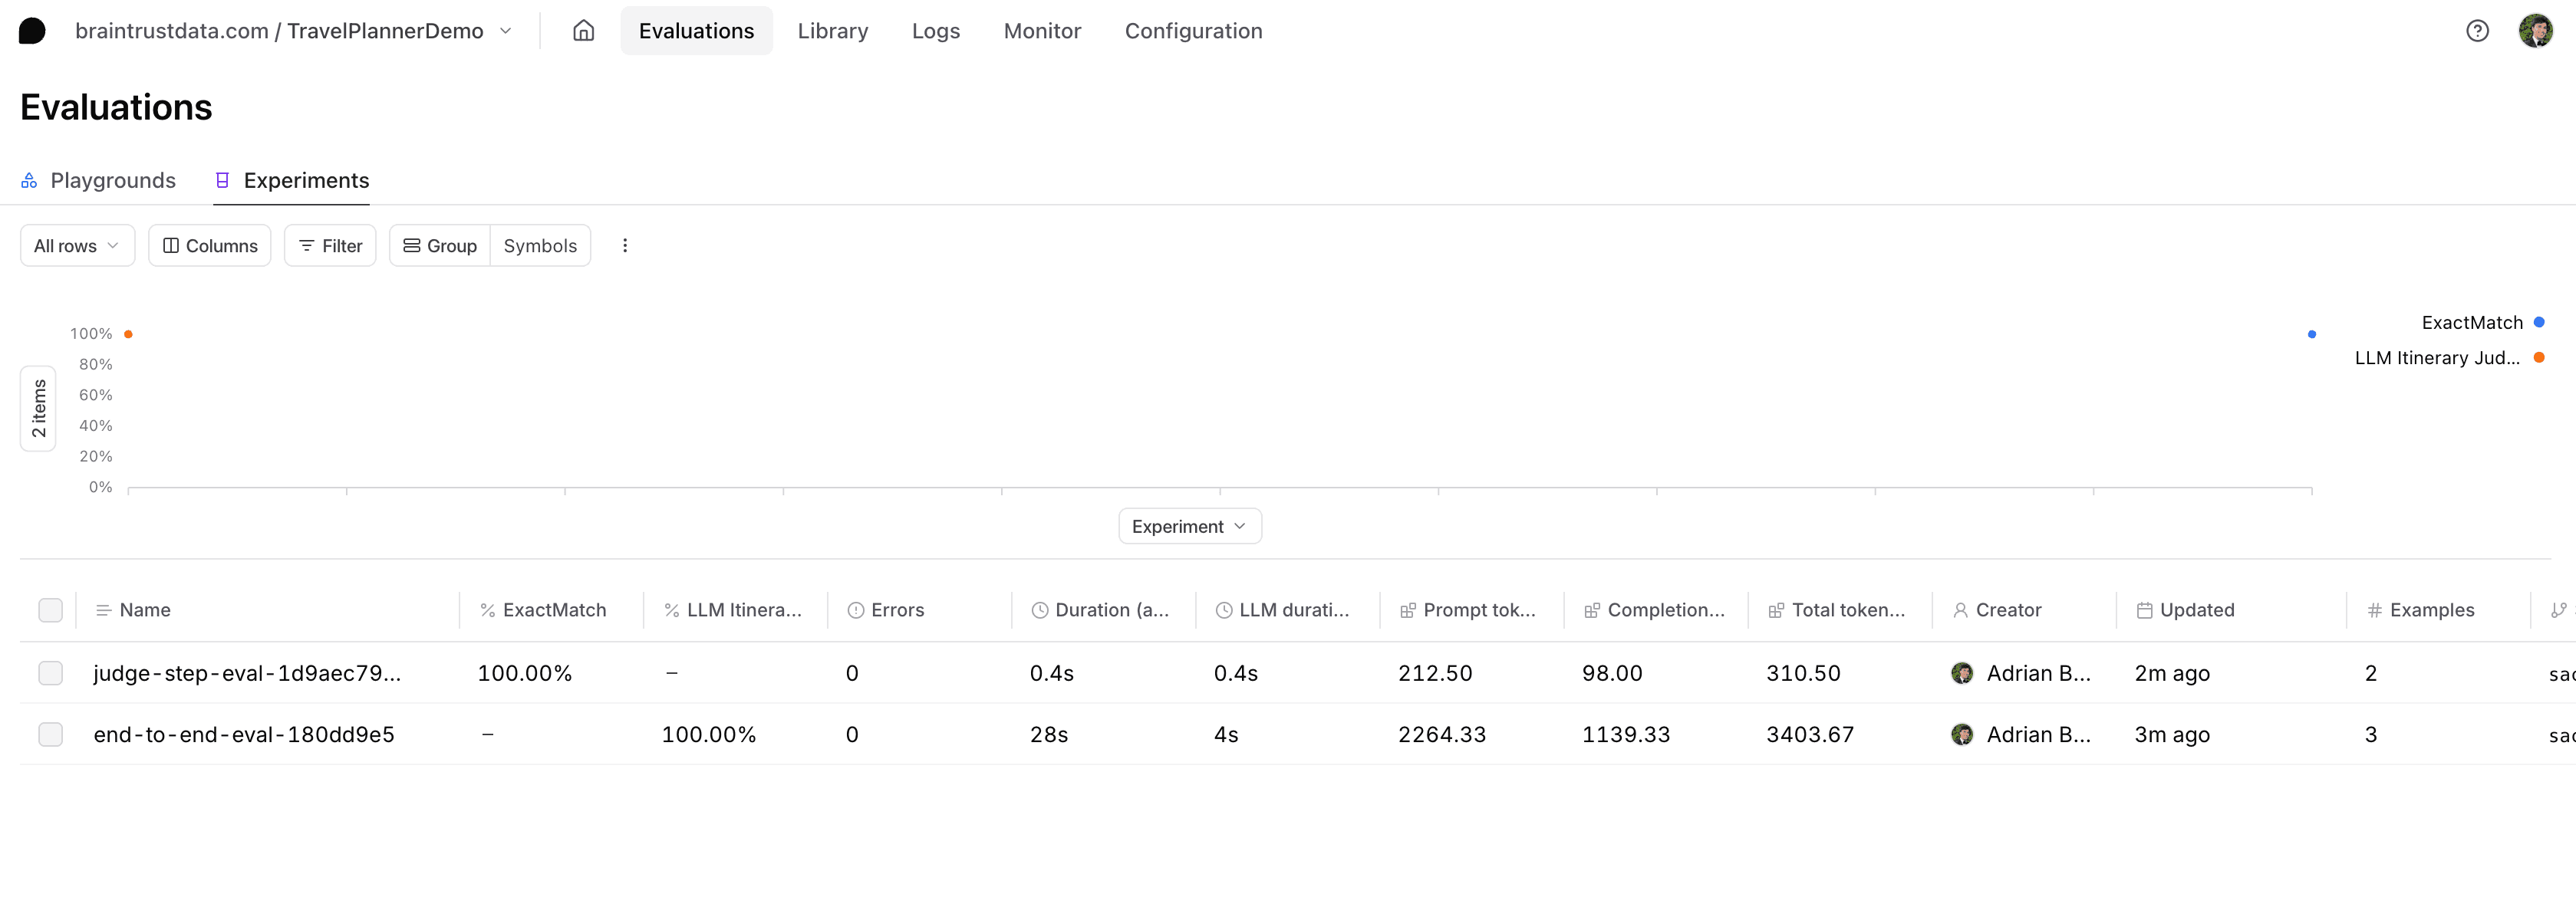The image size is (2576, 897).
Task: Open the Filter button
Action: 330,246
